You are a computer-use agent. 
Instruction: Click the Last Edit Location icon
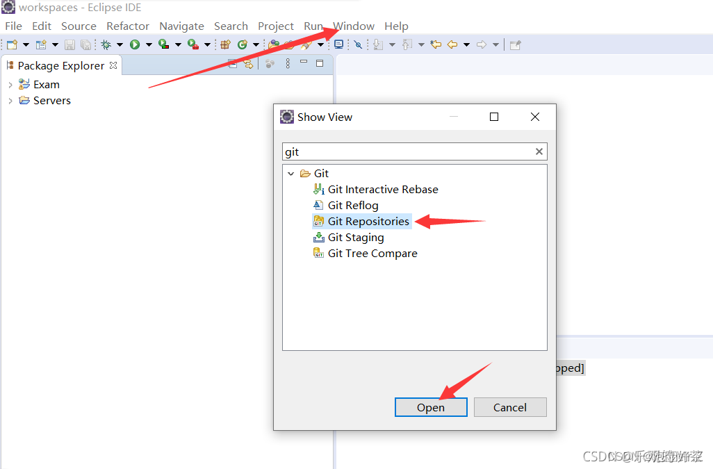point(436,44)
